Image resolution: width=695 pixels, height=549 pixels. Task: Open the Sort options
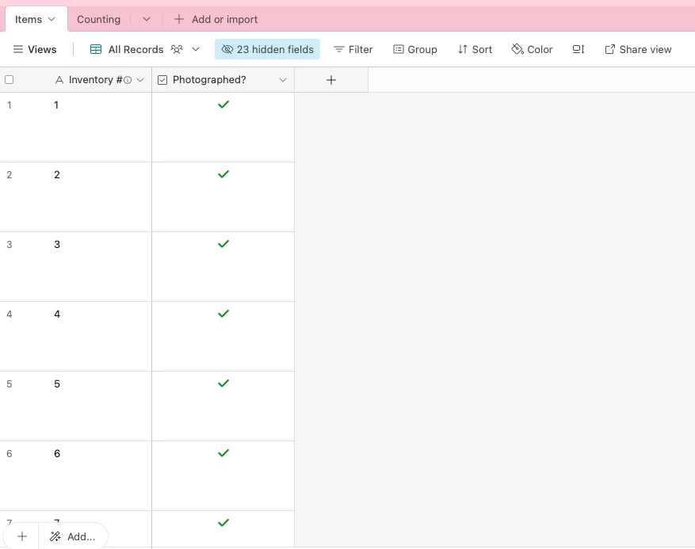point(475,49)
